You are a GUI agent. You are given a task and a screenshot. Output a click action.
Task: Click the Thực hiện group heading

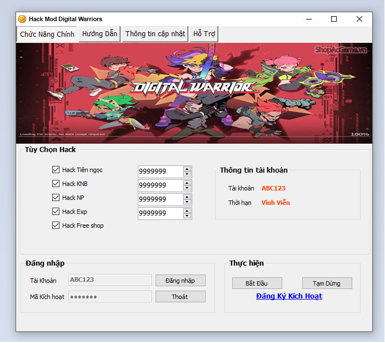247,263
